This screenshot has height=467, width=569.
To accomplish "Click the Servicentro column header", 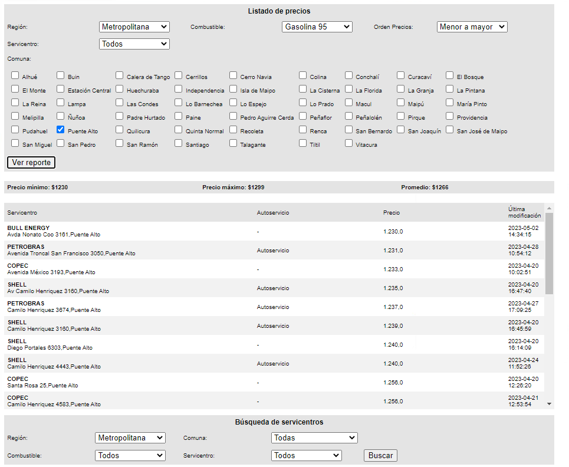I will point(22,213).
